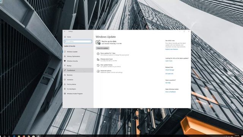Screen dimensions: 243x137
Task: Click the Settings gear icon on taskbar
Action: point(38,136)
